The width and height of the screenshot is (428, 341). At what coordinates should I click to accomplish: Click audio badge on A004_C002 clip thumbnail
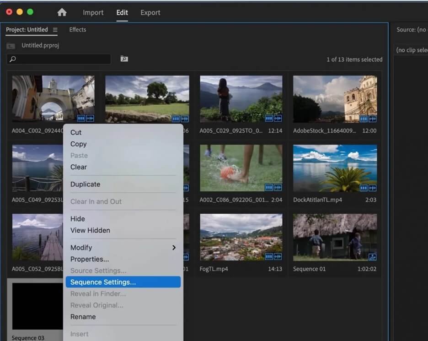(x=90, y=118)
